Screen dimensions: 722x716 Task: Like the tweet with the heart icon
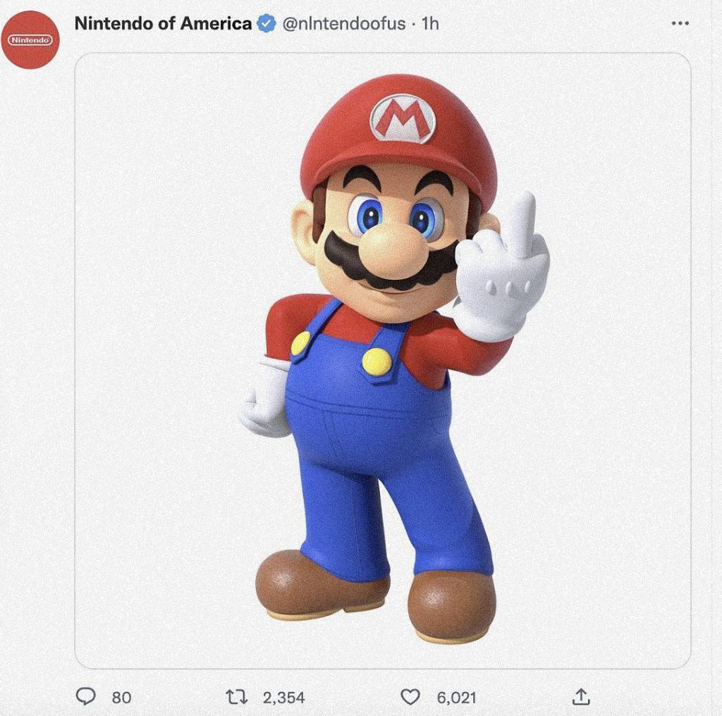tap(410, 697)
